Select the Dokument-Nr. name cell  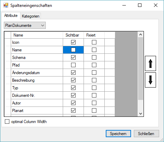point(37,95)
